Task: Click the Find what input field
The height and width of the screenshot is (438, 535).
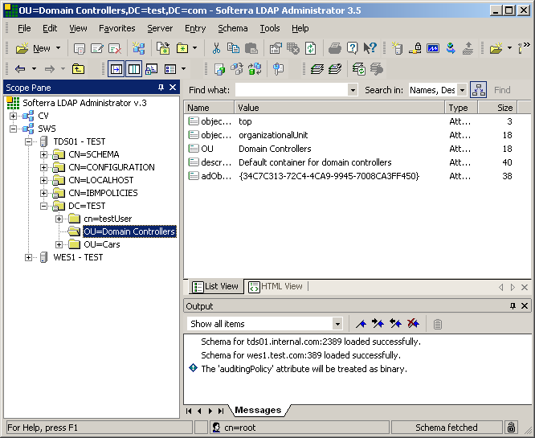Action: (291, 90)
